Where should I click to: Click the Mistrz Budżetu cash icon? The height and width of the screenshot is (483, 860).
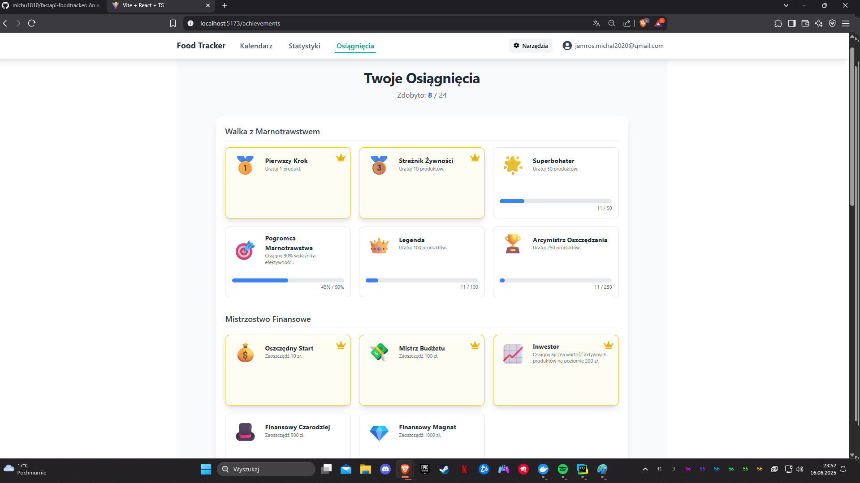click(379, 352)
